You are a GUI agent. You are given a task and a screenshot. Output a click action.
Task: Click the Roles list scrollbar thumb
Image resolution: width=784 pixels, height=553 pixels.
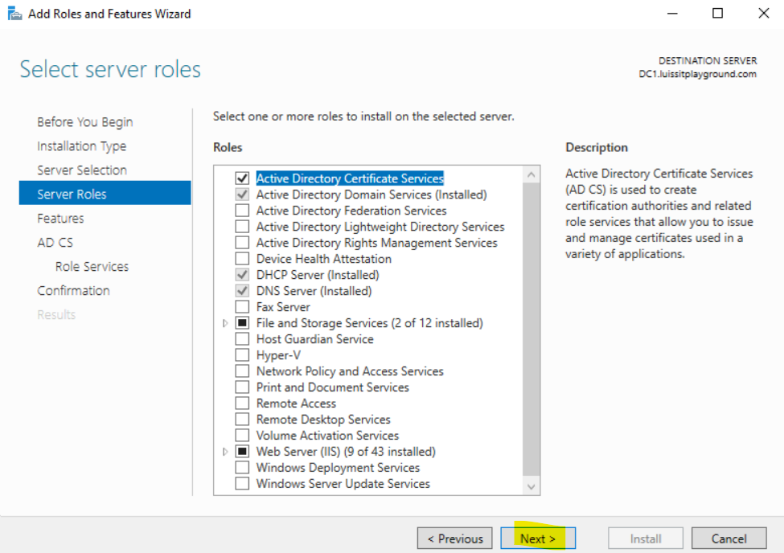point(531,329)
